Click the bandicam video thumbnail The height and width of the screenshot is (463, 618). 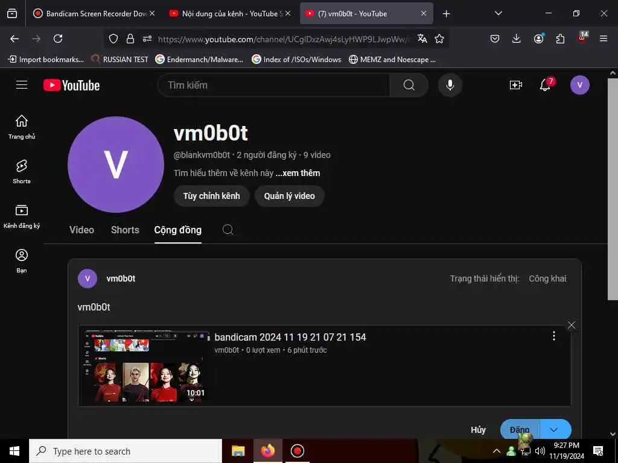point(146,366)
